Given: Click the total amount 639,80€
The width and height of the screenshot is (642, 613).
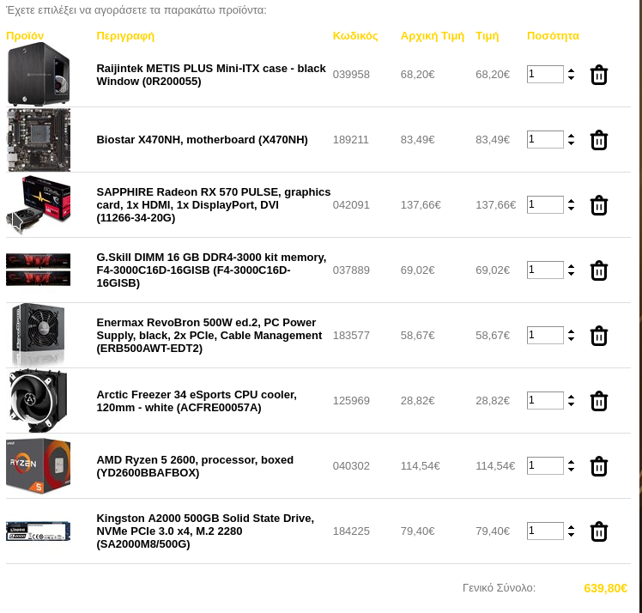Looking at the screenshot, I should point(606,588).
